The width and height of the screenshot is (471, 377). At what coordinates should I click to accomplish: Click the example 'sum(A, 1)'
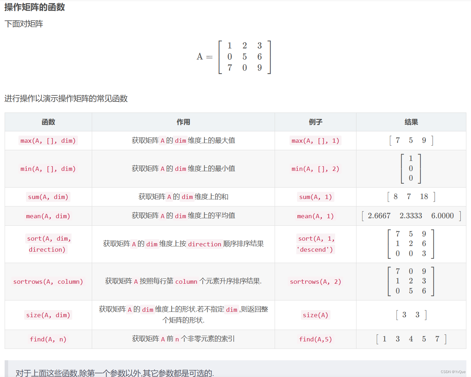coord(316,197)
